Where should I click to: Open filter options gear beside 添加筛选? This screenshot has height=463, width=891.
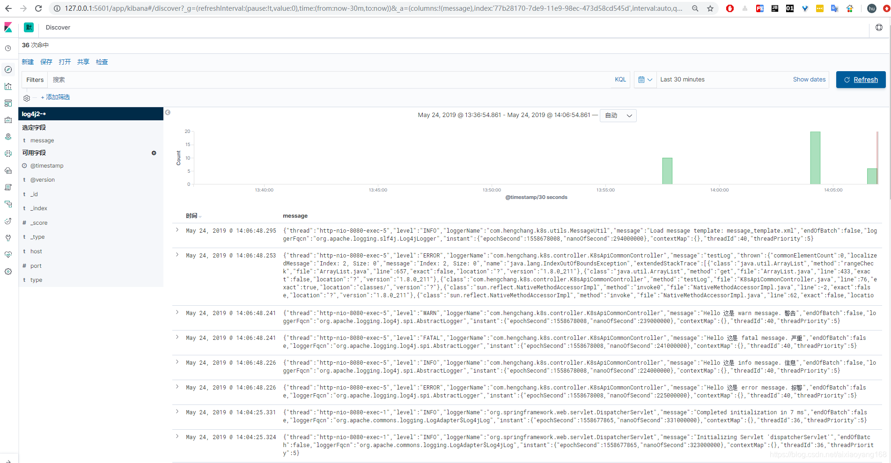pos(27,98)
